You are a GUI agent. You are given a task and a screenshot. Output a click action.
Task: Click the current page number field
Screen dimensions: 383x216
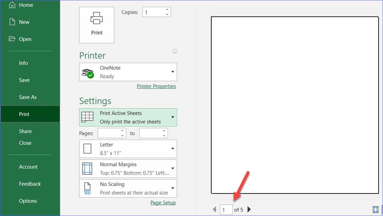(x=226, y=210)
